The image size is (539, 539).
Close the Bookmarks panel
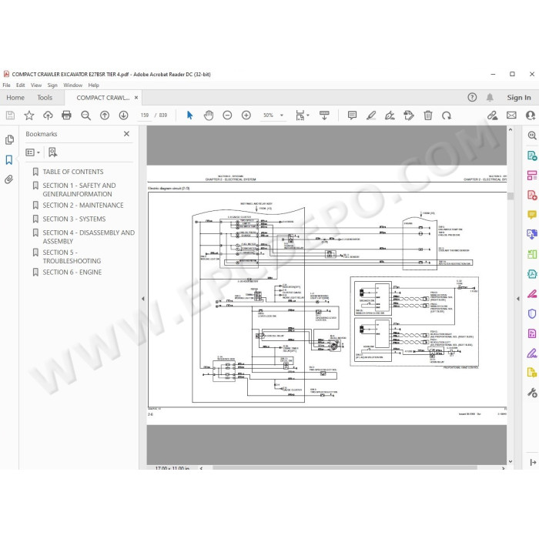click(x=126, y=134)
